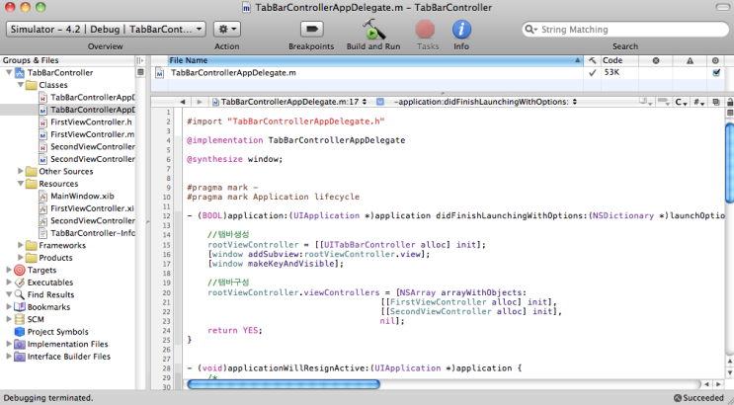Expand the Interface Builder Files group

coord(9,356)
